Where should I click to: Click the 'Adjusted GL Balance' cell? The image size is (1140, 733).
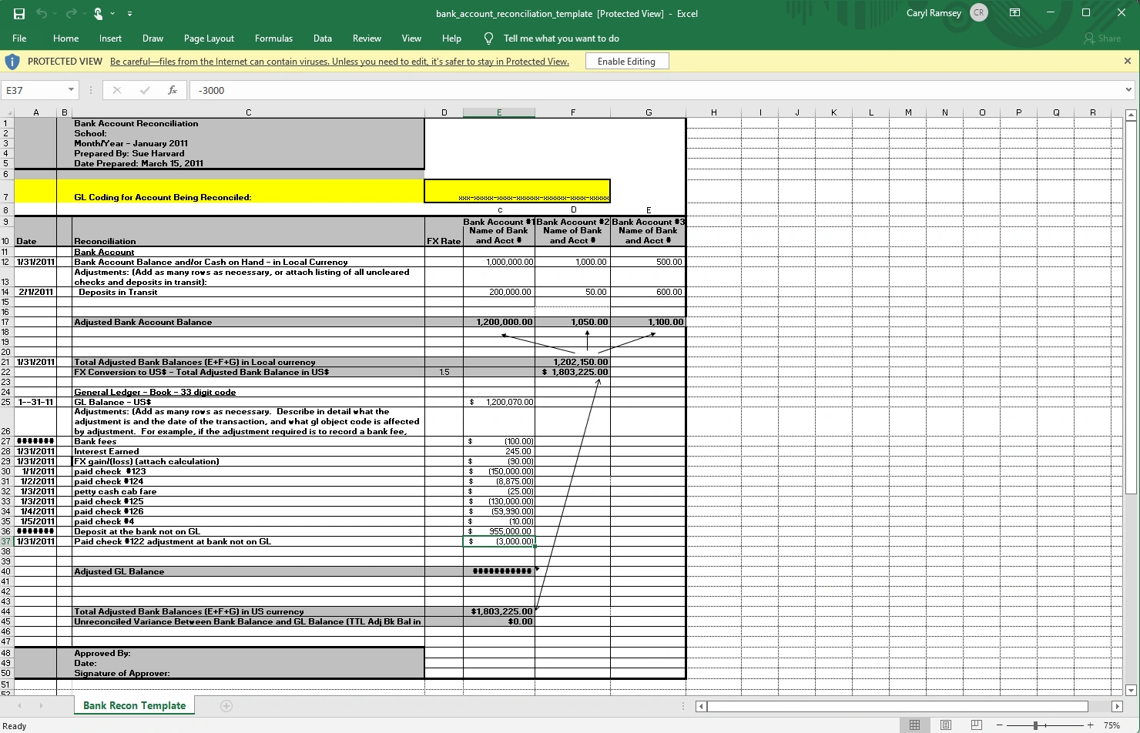(x=248, y=571)
